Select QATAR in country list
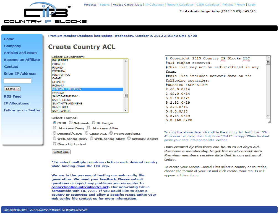Viewport: 279px width, 215px height. point(88,78)
